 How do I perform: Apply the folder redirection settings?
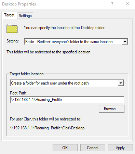pos(120,148)
